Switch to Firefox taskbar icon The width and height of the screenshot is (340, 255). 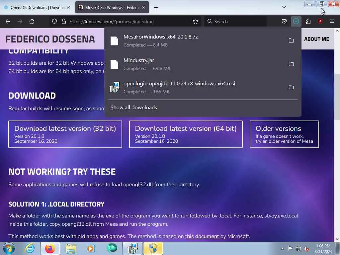pos(50,248)
